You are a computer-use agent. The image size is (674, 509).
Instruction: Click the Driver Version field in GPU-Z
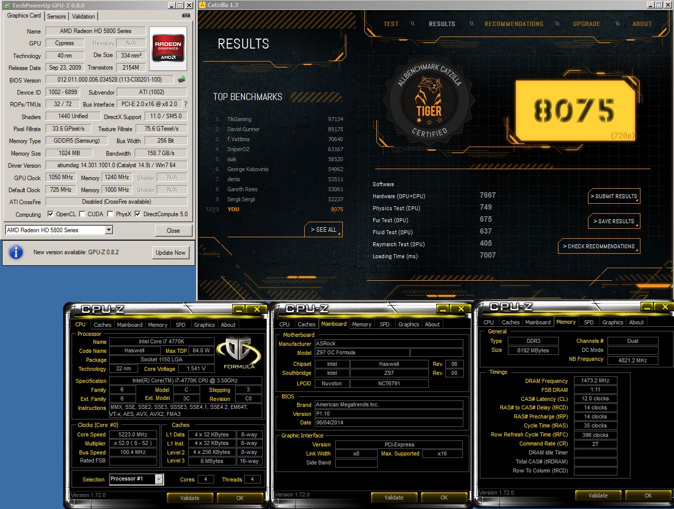click(117, 165)
